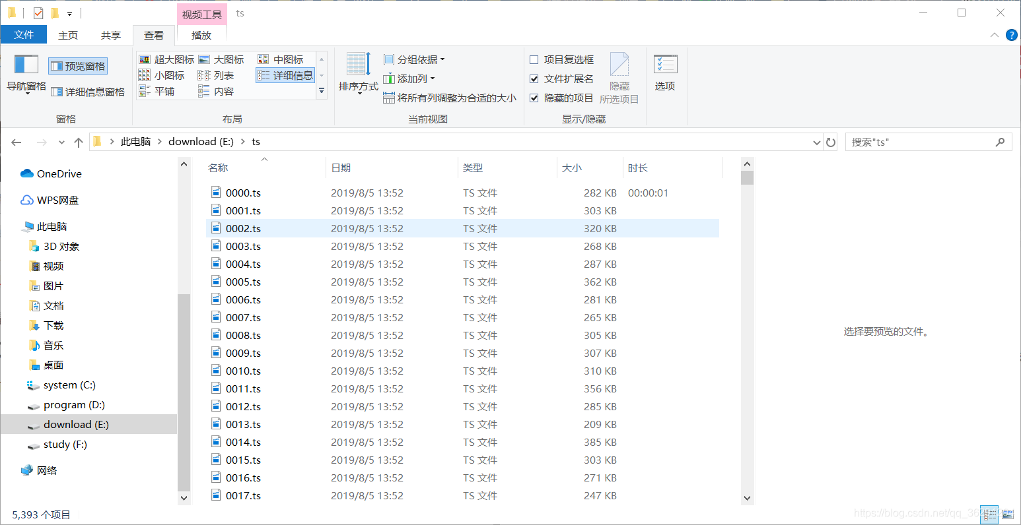
Task: Select Tiles (平铺) layout
Action: [157, 91]
